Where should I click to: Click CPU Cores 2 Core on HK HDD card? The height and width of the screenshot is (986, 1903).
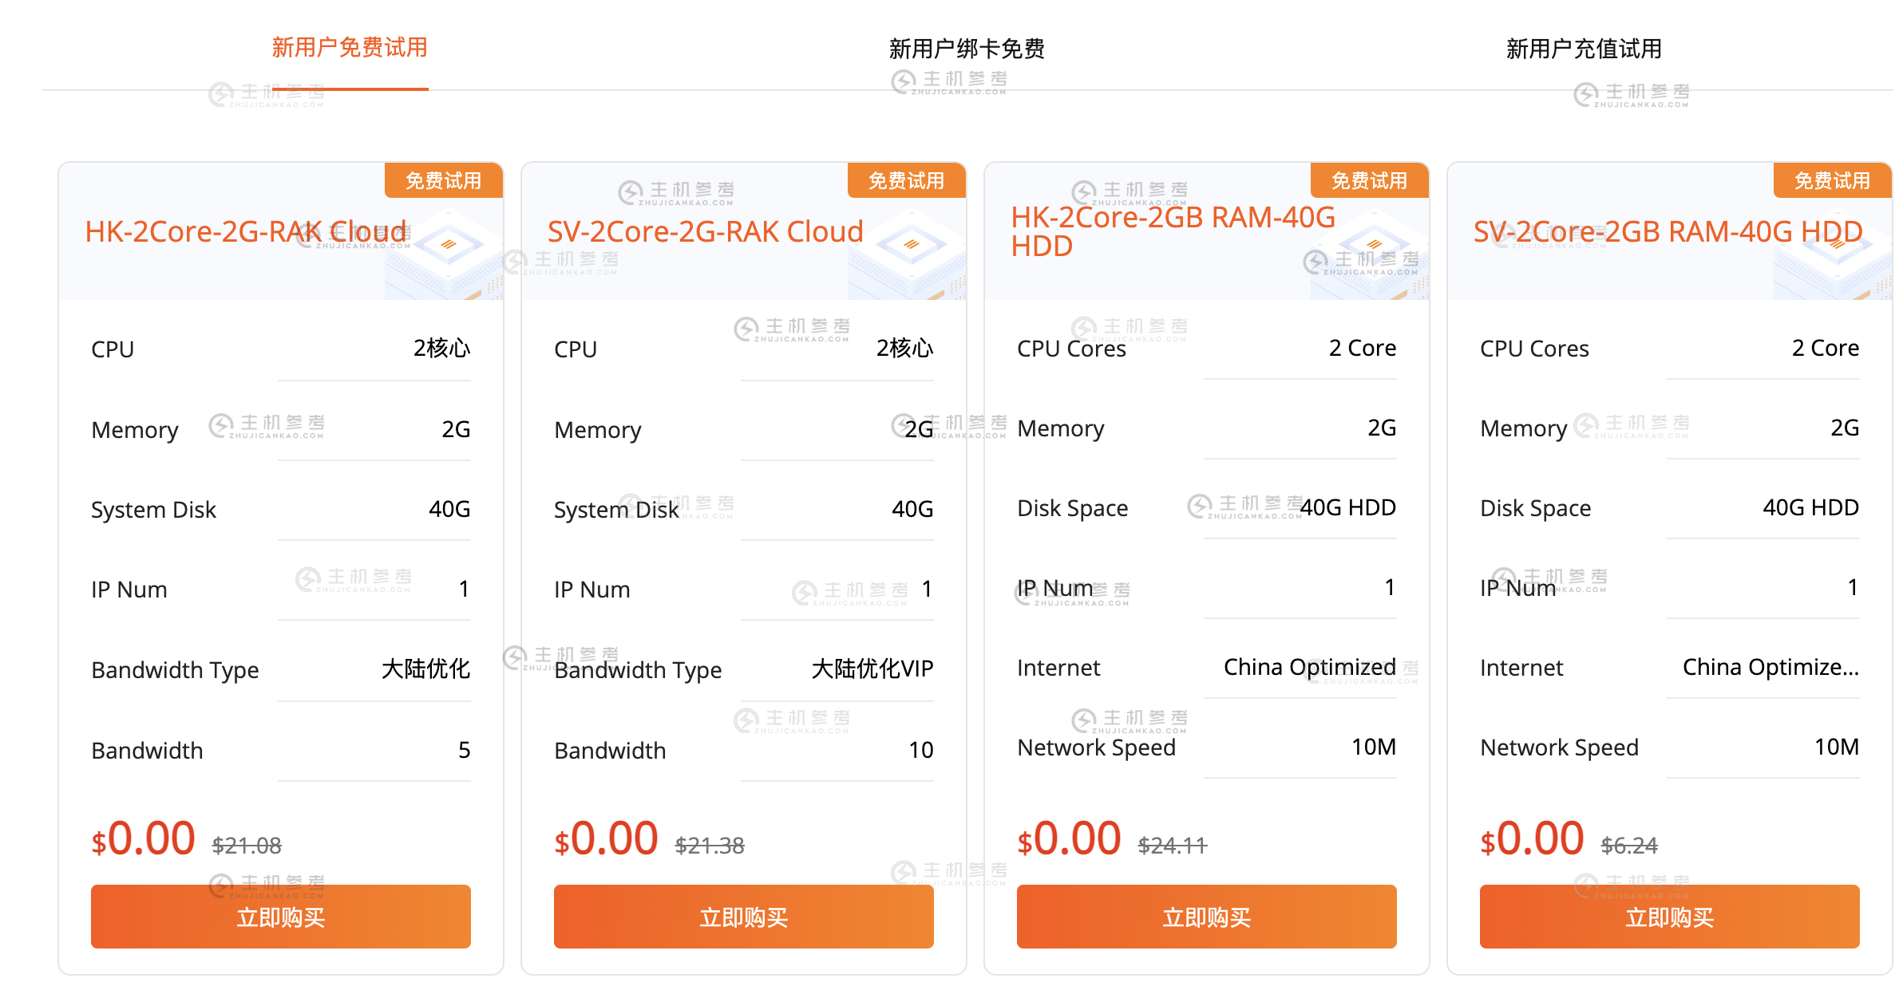click(1363, 348)
